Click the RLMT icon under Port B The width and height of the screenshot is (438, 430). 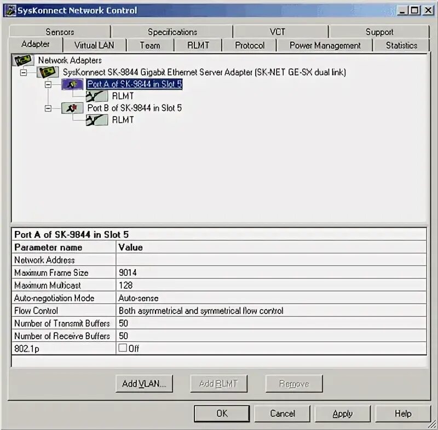pyautogui.click(x=97, y=120)
